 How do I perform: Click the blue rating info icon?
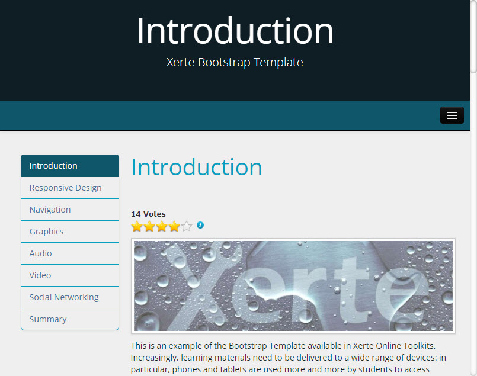point(200,225)
